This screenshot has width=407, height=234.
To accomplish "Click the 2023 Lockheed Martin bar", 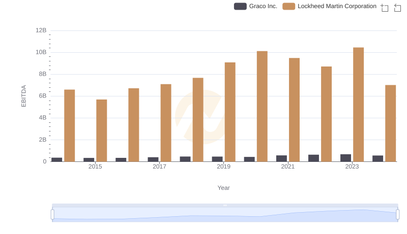I will [x=358, y=105].
